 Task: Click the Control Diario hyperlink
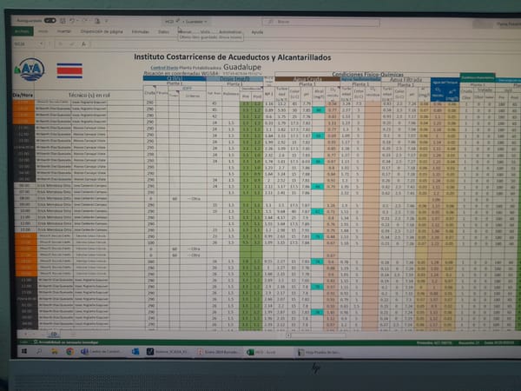click(x=164, y=68)
